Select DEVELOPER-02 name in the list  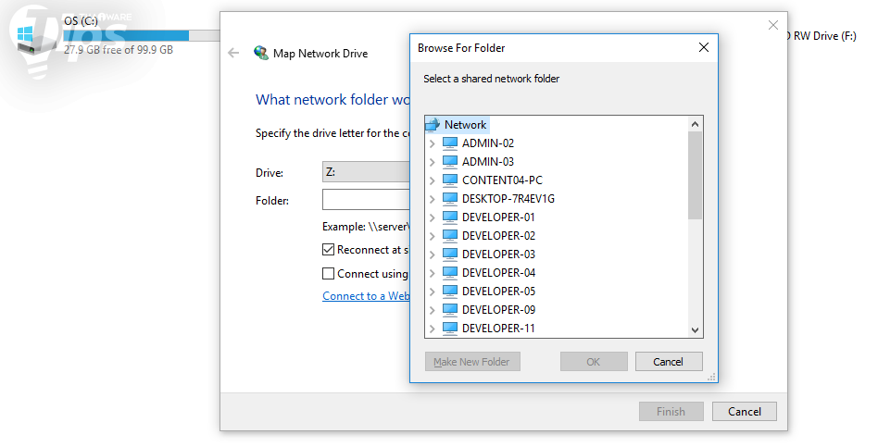click(498, 235)
